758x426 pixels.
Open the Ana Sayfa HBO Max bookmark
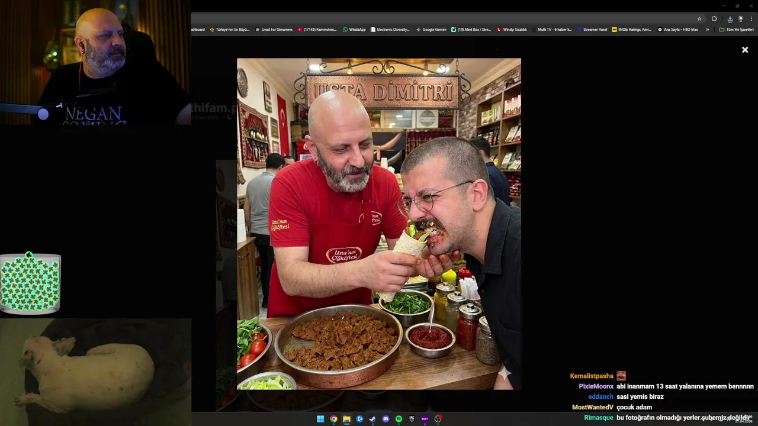coord(678,29)
